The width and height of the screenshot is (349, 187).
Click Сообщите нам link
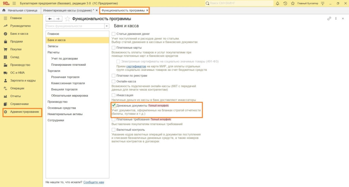94,182
